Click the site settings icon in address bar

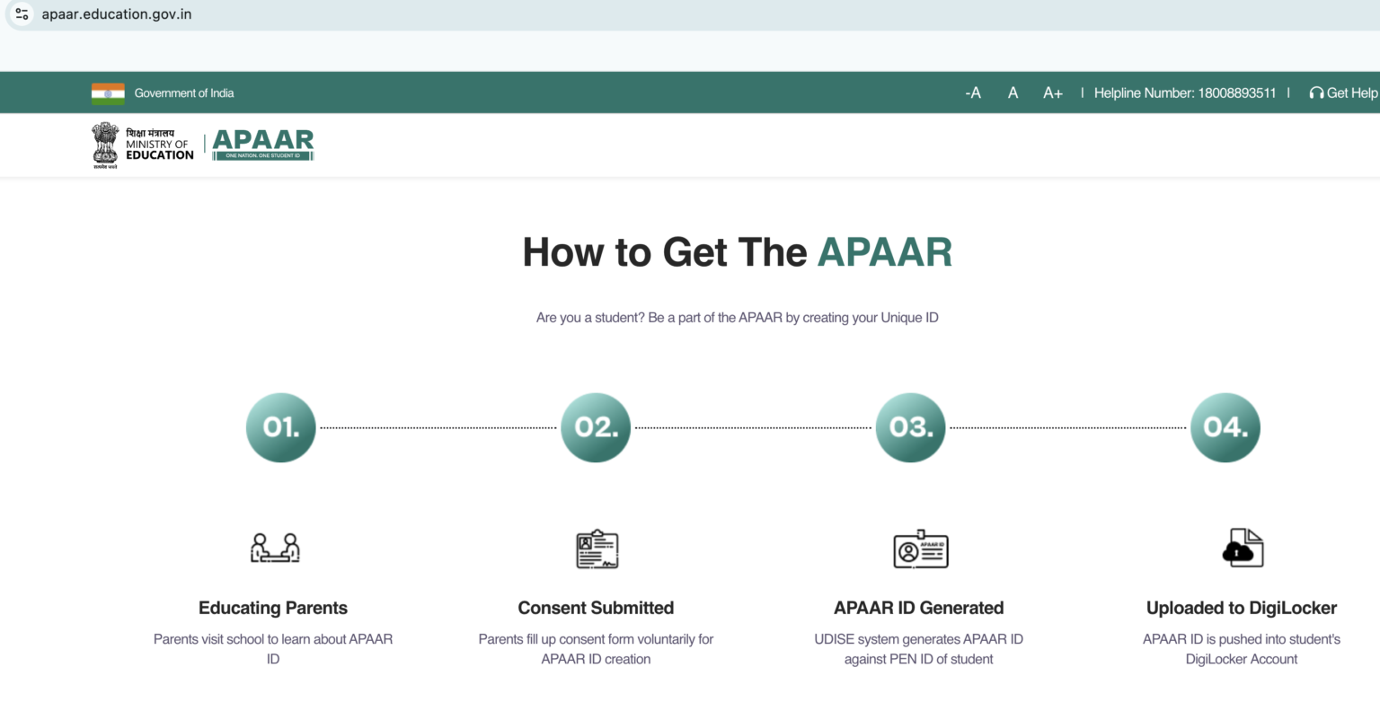pos(22,13)
